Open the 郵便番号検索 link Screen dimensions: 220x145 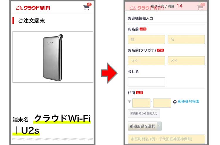(188, 102)
